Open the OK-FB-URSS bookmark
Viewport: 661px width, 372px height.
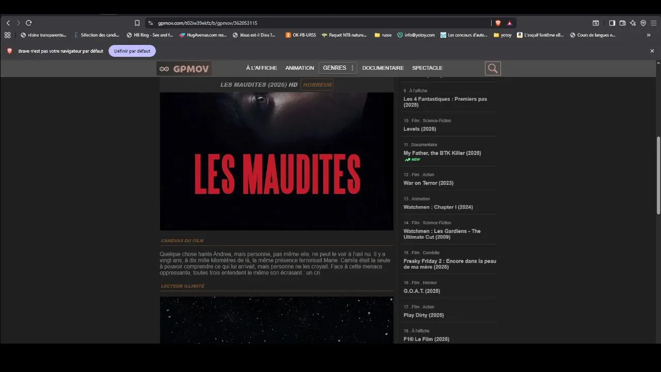(x=301, y=35)
